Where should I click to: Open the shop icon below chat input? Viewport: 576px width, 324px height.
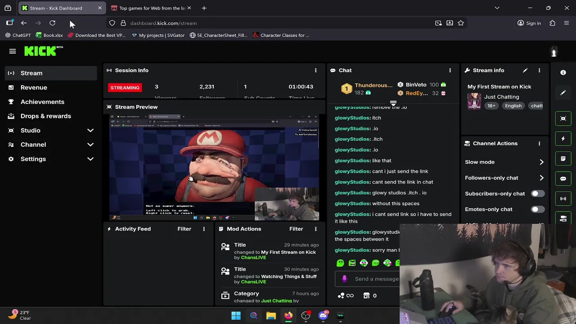[x=366, y=296]
